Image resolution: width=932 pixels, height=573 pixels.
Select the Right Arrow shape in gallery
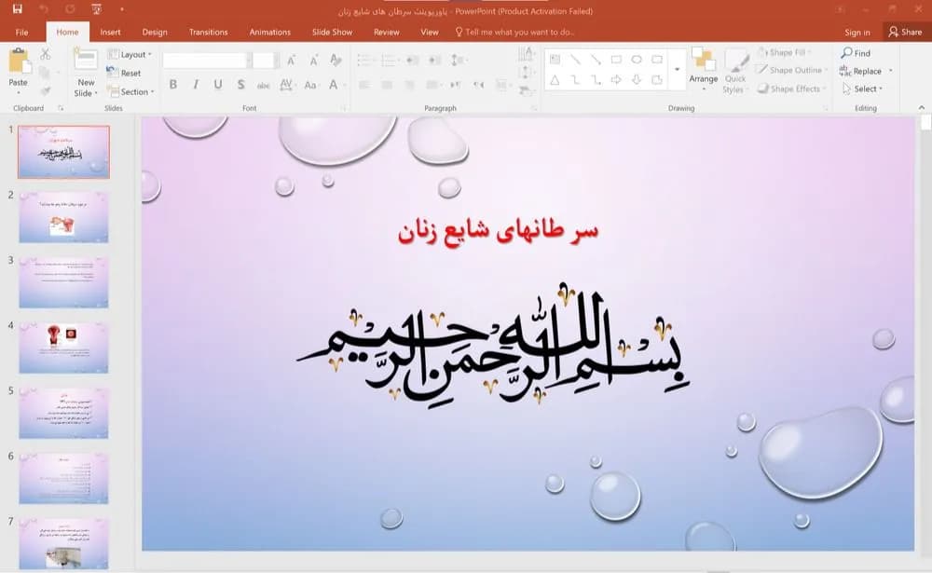click(616, 79)
